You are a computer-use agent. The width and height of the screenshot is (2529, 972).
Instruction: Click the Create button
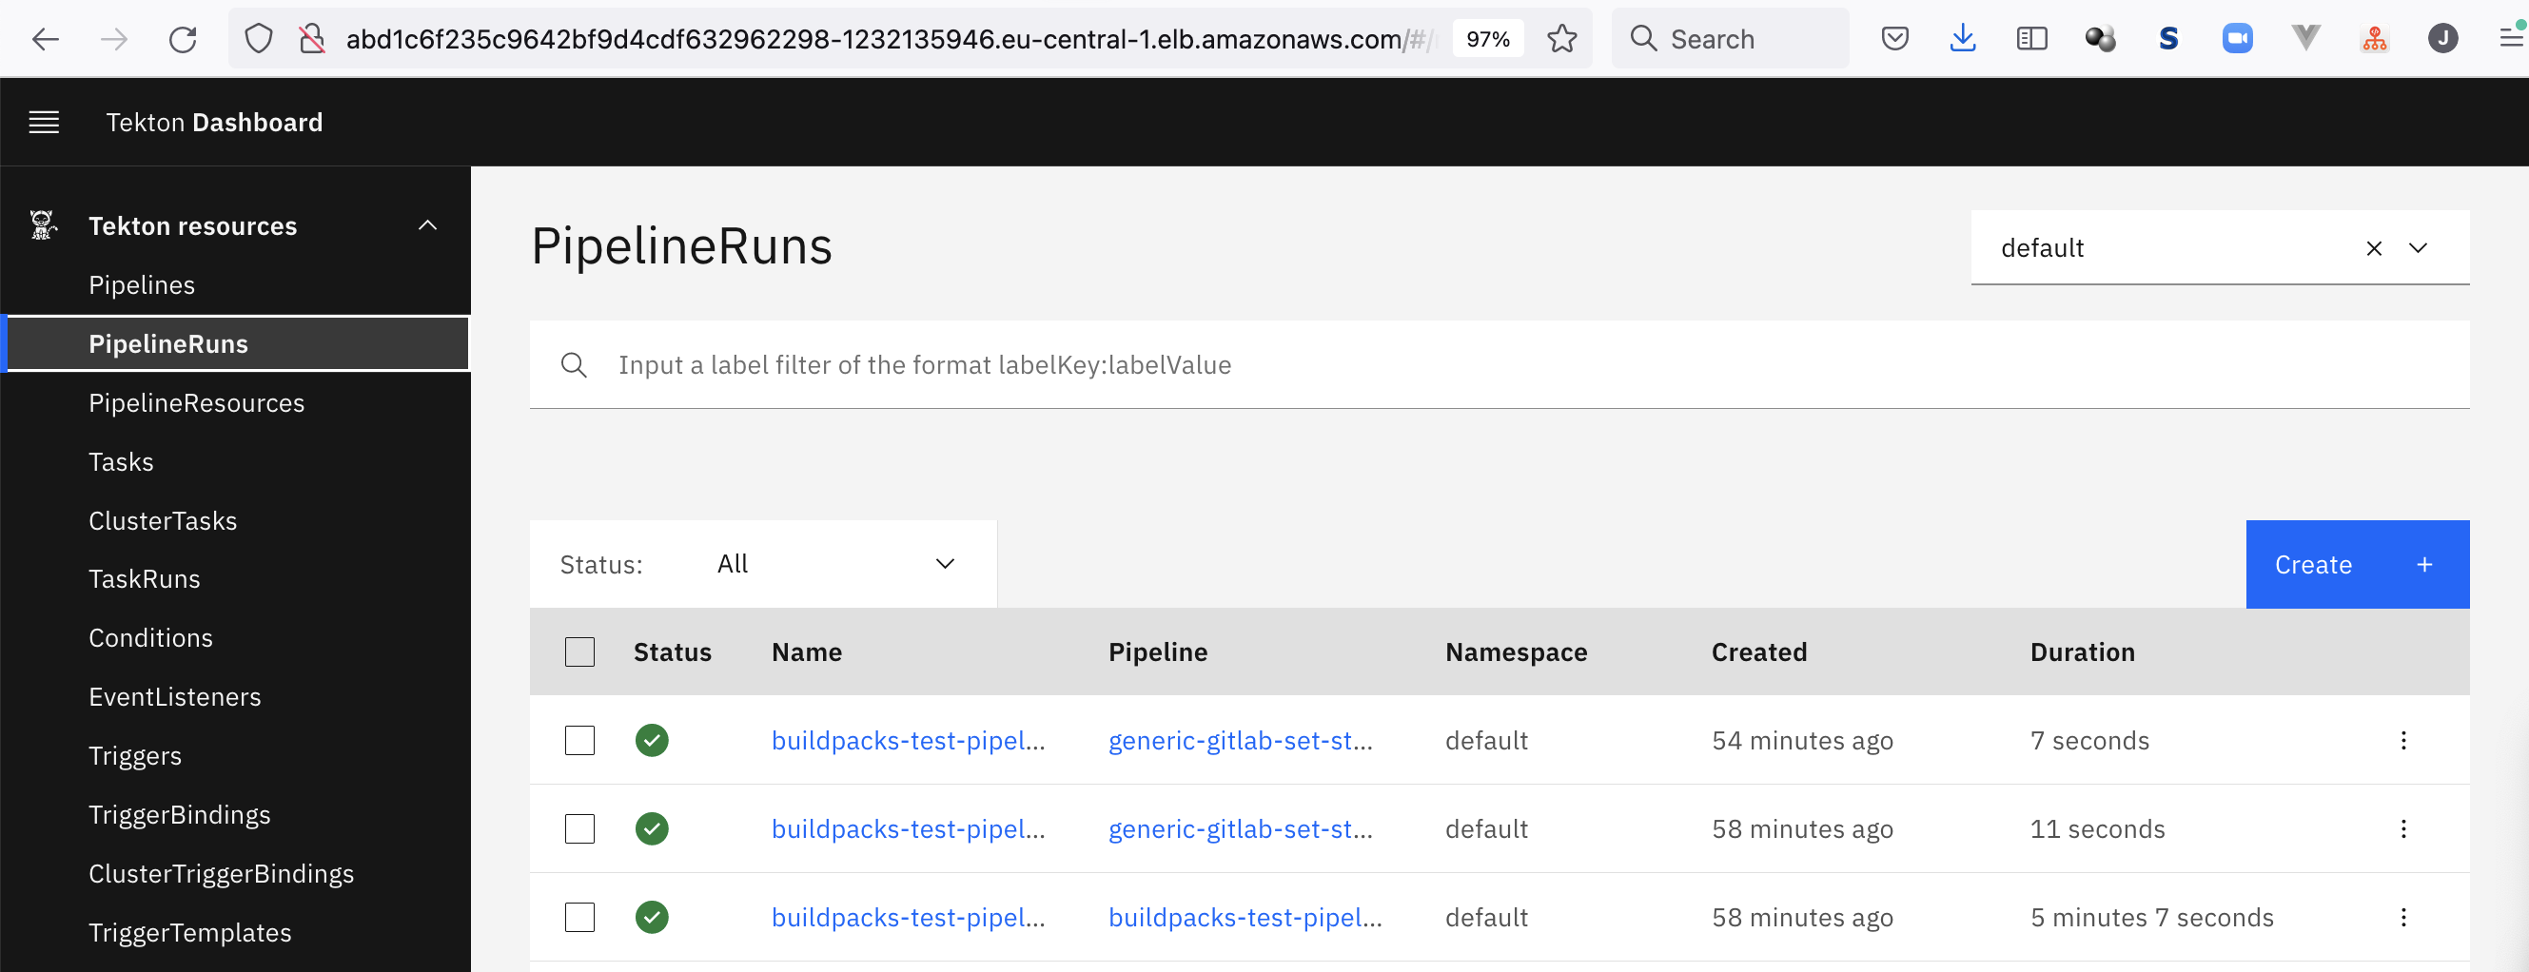coord(2356,564)
